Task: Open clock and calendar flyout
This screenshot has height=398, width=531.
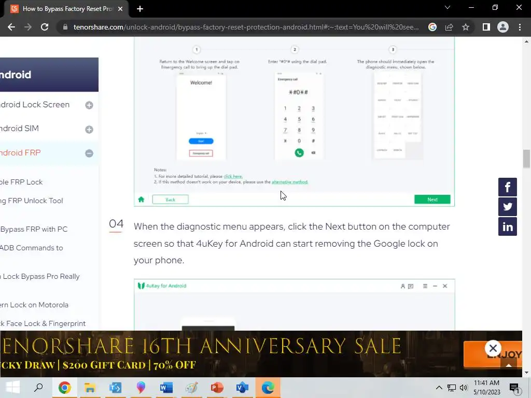Action: [486, 388]
